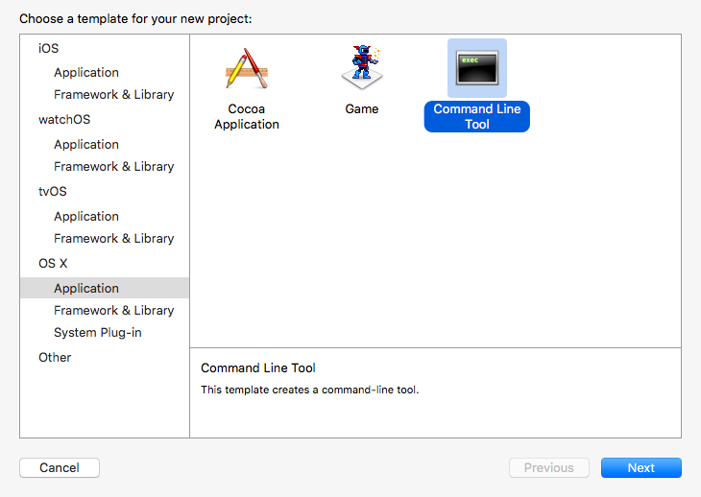Click the iOS section header
Image resolution: width=701 pixels, height=497 pixels.
tap(48, 48)
